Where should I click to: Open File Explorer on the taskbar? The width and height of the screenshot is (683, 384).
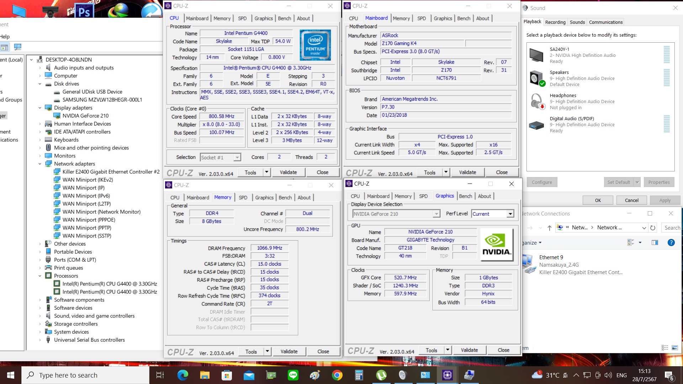[x=205, y=375]
